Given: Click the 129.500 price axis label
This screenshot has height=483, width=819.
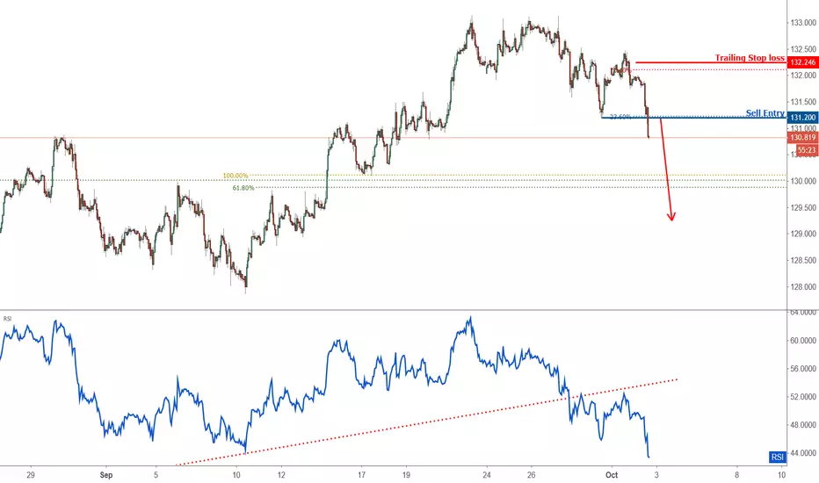Looking at the screenshot, I should point(803,207).
